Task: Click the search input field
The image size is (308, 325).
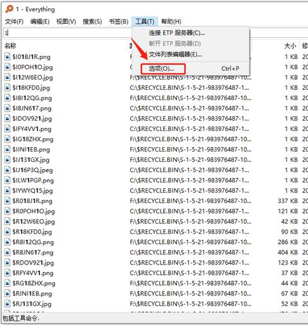Action: [67, 33]
